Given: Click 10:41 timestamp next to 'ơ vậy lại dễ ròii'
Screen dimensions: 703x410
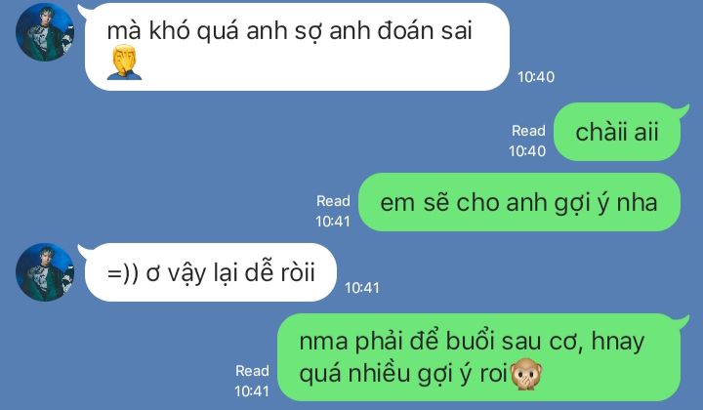Looking at the screenshot, I should [x=362, y=288].
